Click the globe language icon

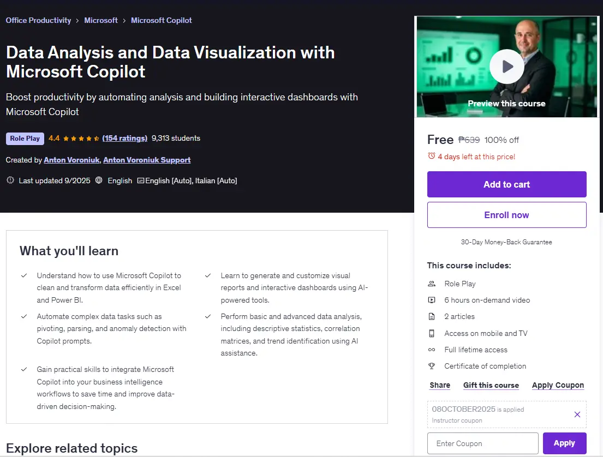pos(99,181)
